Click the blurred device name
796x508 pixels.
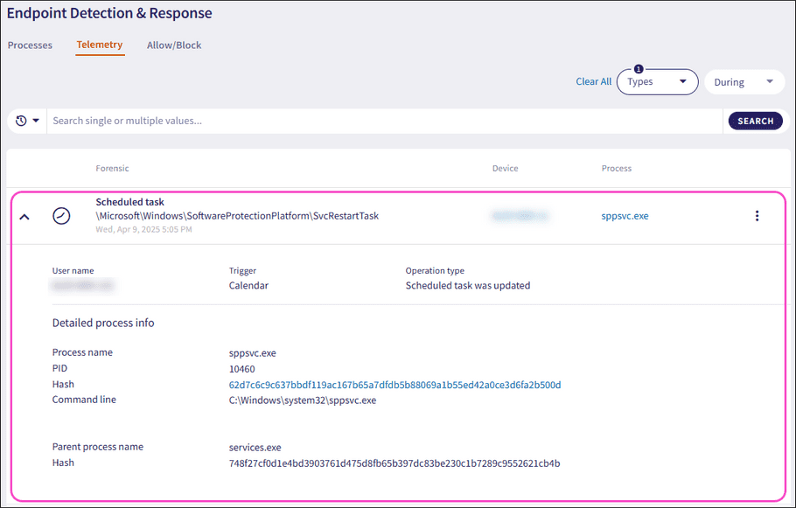520,216
